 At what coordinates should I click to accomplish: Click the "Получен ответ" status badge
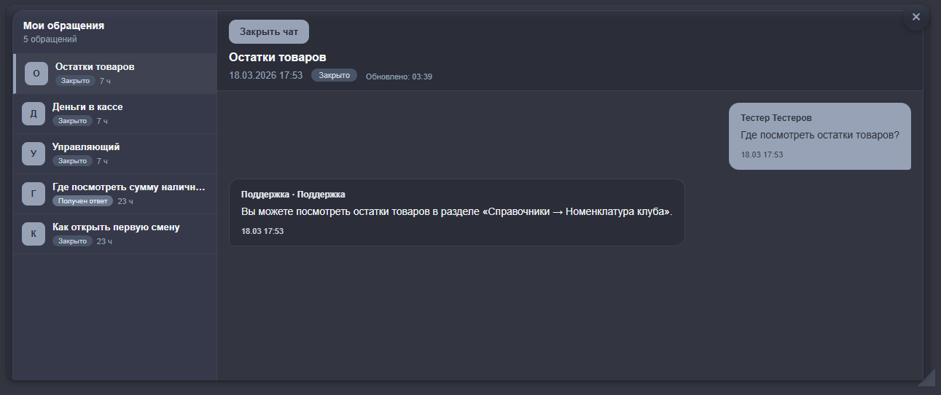(x=83, y=201)
